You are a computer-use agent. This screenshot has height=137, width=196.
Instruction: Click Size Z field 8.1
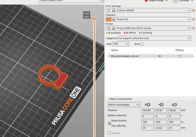(x=174, y=128)
